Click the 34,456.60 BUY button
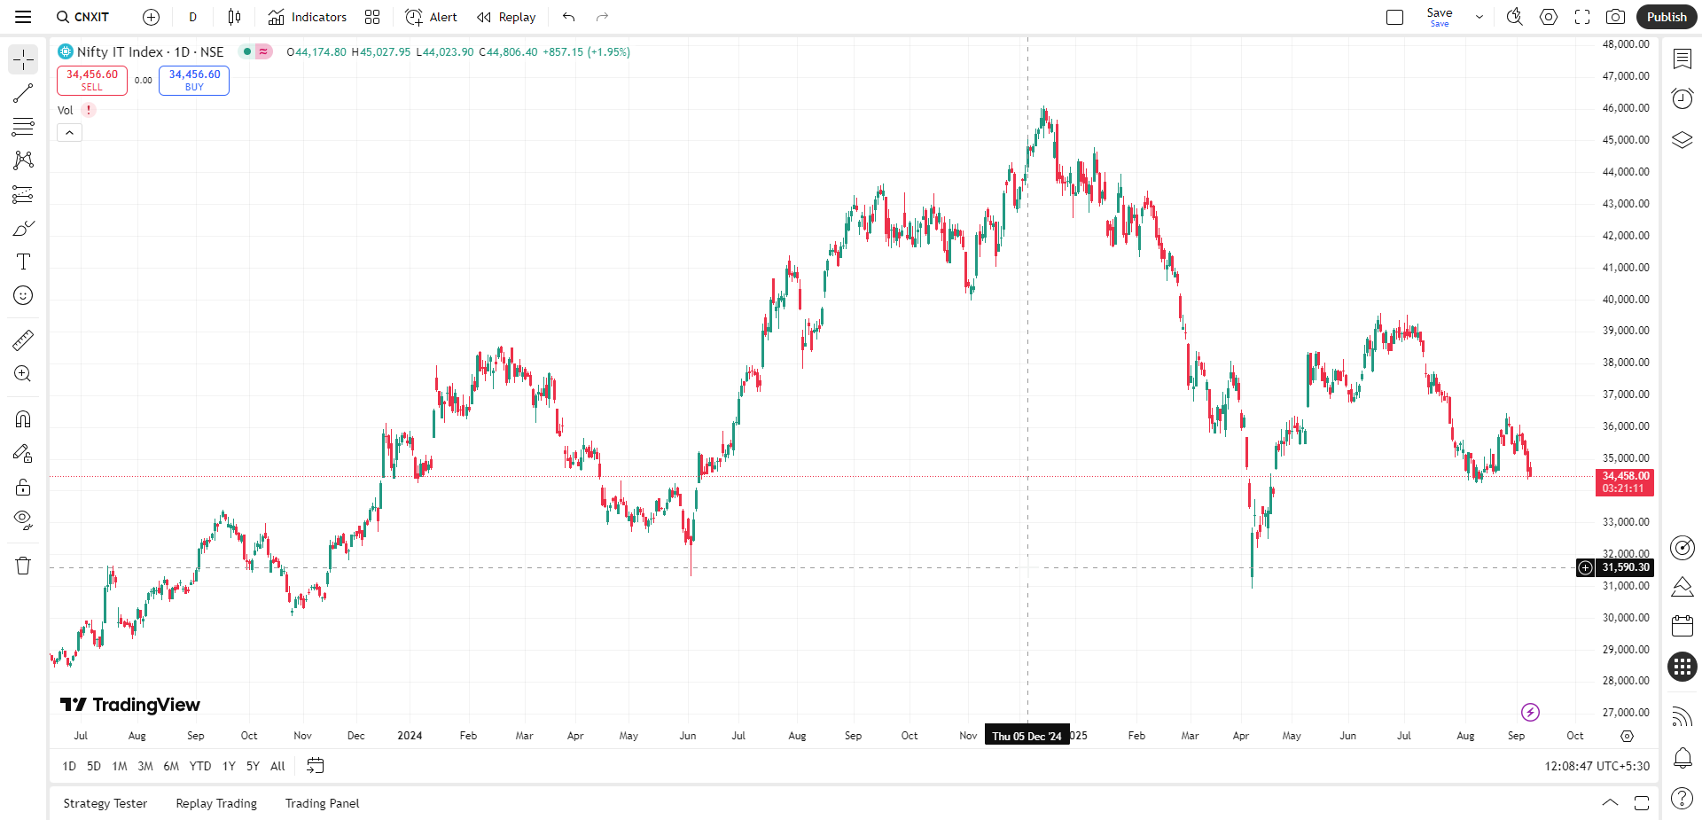Viewport: 1702px width, 820px height. (x=194, y=80)
